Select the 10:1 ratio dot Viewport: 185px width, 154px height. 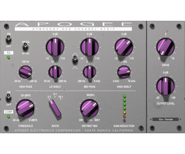pyautogui.click(x=61, y=99)
